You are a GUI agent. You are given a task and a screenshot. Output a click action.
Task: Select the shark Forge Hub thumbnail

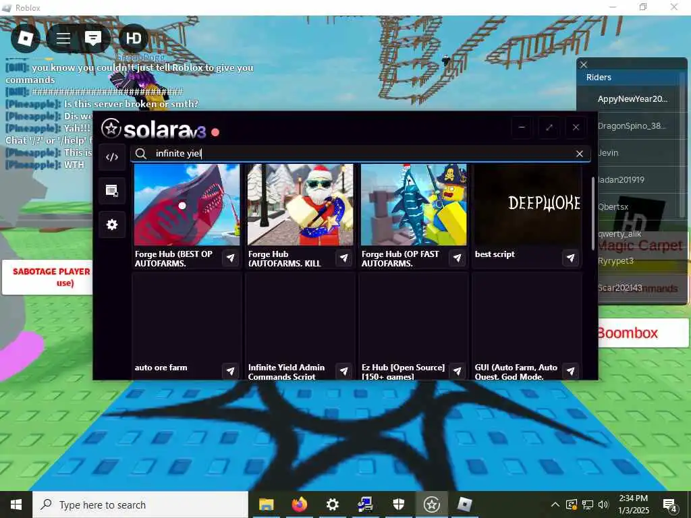tap(187, 205)
